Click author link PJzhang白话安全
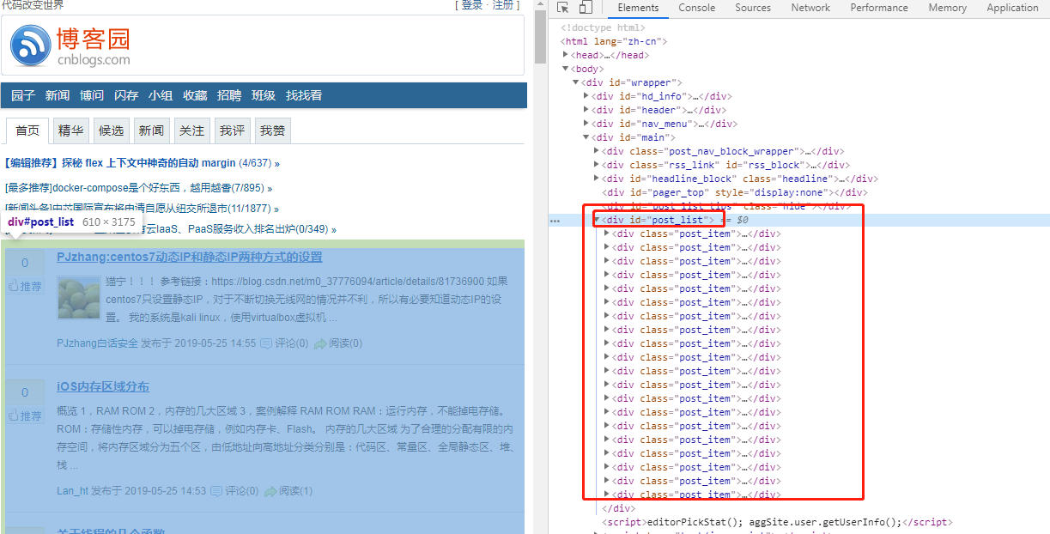1050x534 pixels. [97, 343]
